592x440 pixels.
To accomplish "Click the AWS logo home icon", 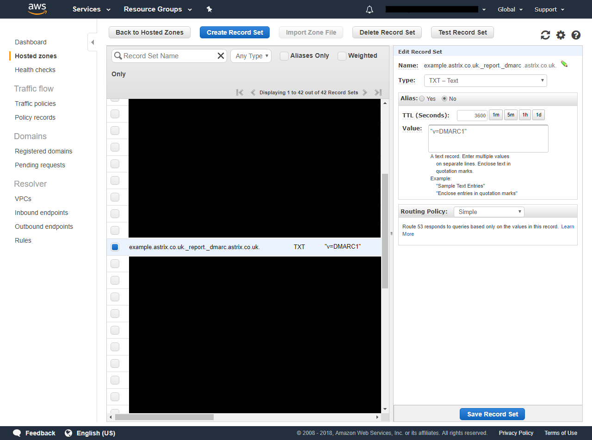I will tap(37, 9).
